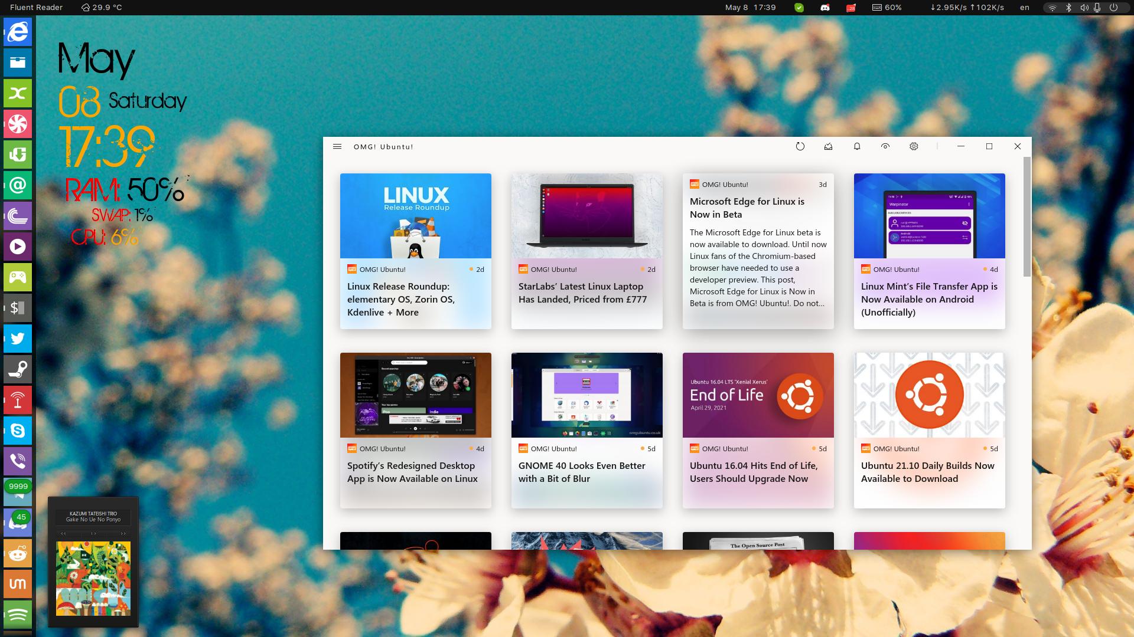Click the album art in music widget

click(x=93, y=579)
